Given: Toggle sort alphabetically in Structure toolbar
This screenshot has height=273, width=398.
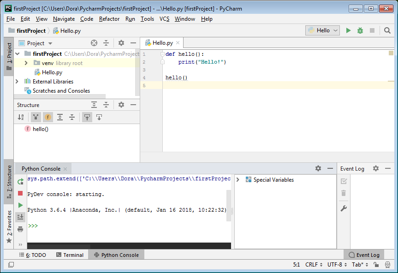Looking at the screenshot, I should click(x=21, y=117).
